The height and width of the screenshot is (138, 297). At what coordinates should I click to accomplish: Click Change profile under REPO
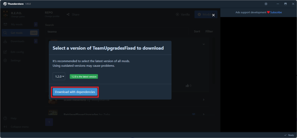click(x=52, y=16)
